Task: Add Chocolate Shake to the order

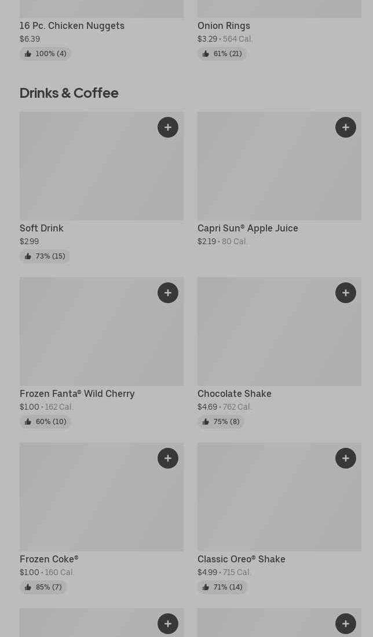Action: tap(346, 293)
